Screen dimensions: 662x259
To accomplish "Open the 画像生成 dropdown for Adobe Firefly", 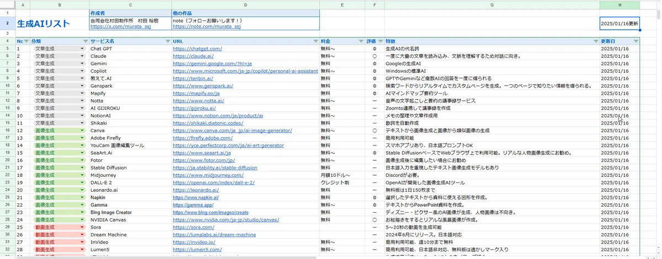I will (x=82, y=138).
